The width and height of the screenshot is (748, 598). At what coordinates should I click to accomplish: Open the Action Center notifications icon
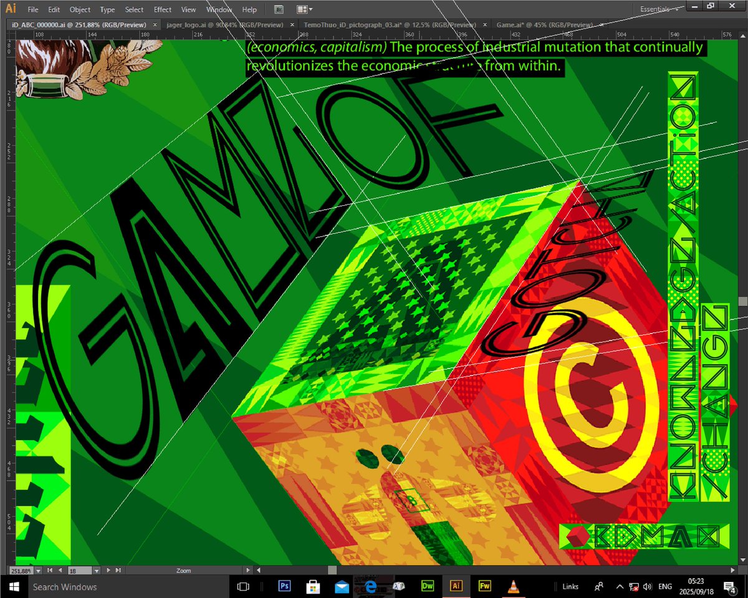click(730, 586)
